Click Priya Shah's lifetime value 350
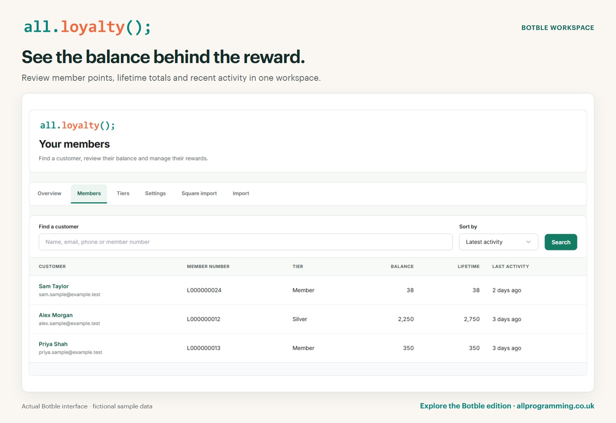This screenshot has height=423, width=616. tap(474, 348)
